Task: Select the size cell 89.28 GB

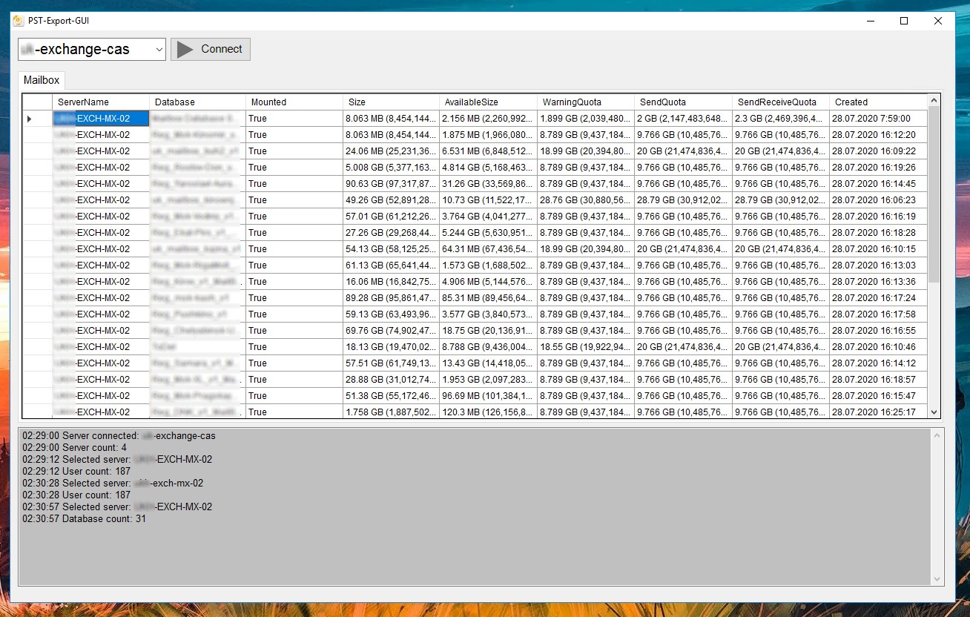Action: [392, 298]
